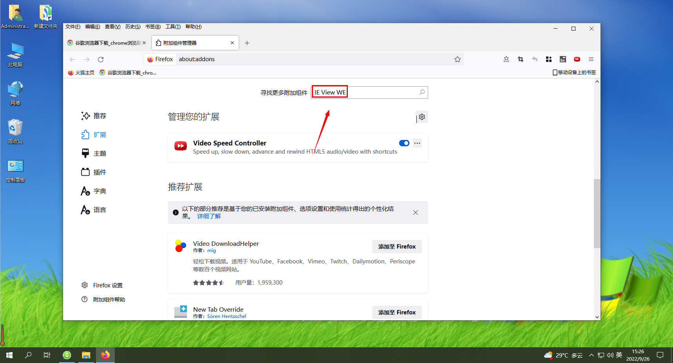673x363 pixels.
Task: Open the 书签 Bookmarks menu
Action: pyautogui.click(x=153, y=27)
